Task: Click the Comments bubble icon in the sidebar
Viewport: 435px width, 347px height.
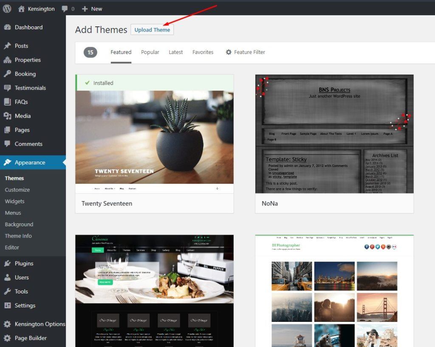Action: coord(8,144)
